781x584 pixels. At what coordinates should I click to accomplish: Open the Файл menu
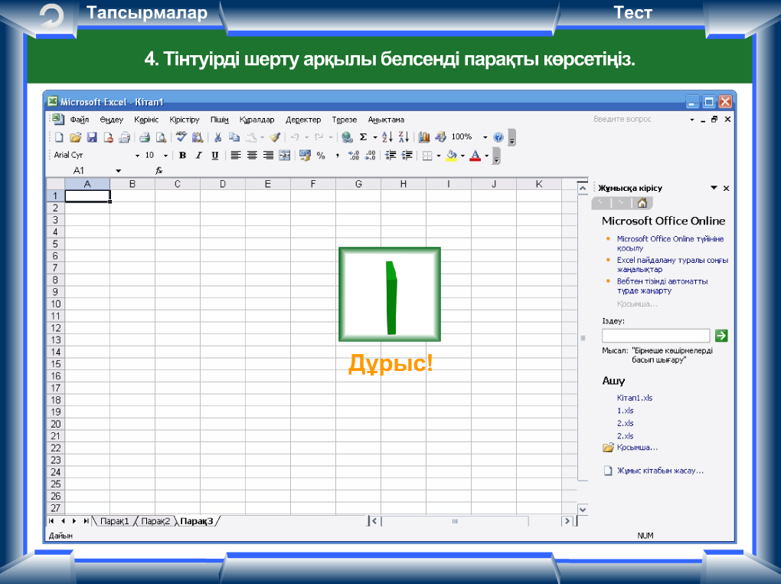pyautogui.click(x=80, y=120)
